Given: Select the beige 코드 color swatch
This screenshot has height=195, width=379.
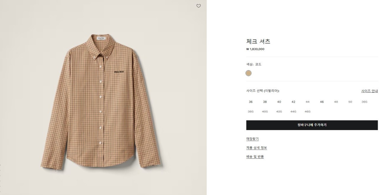Looking at the screenshot, I should tap(249, 73).
